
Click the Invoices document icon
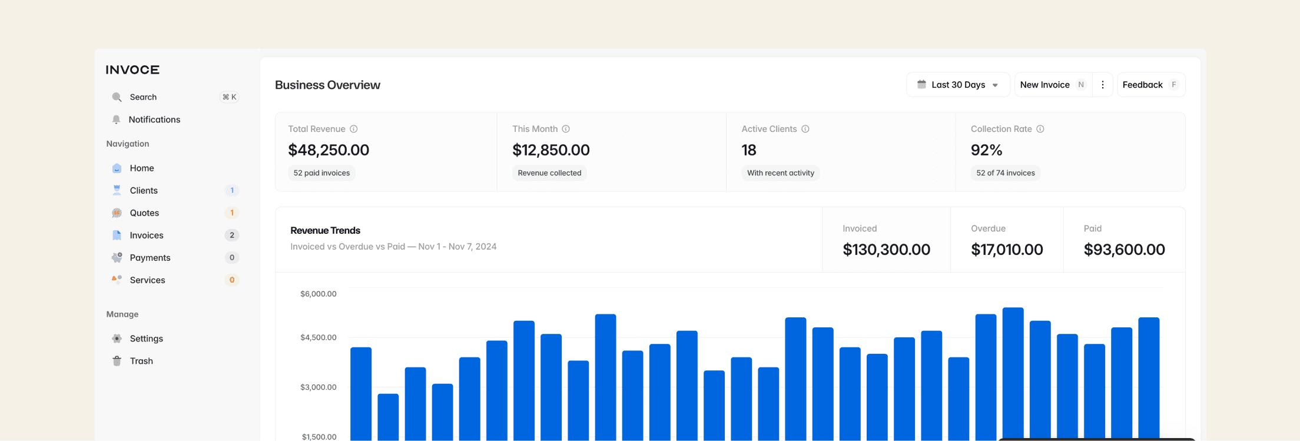pos(117,235)
